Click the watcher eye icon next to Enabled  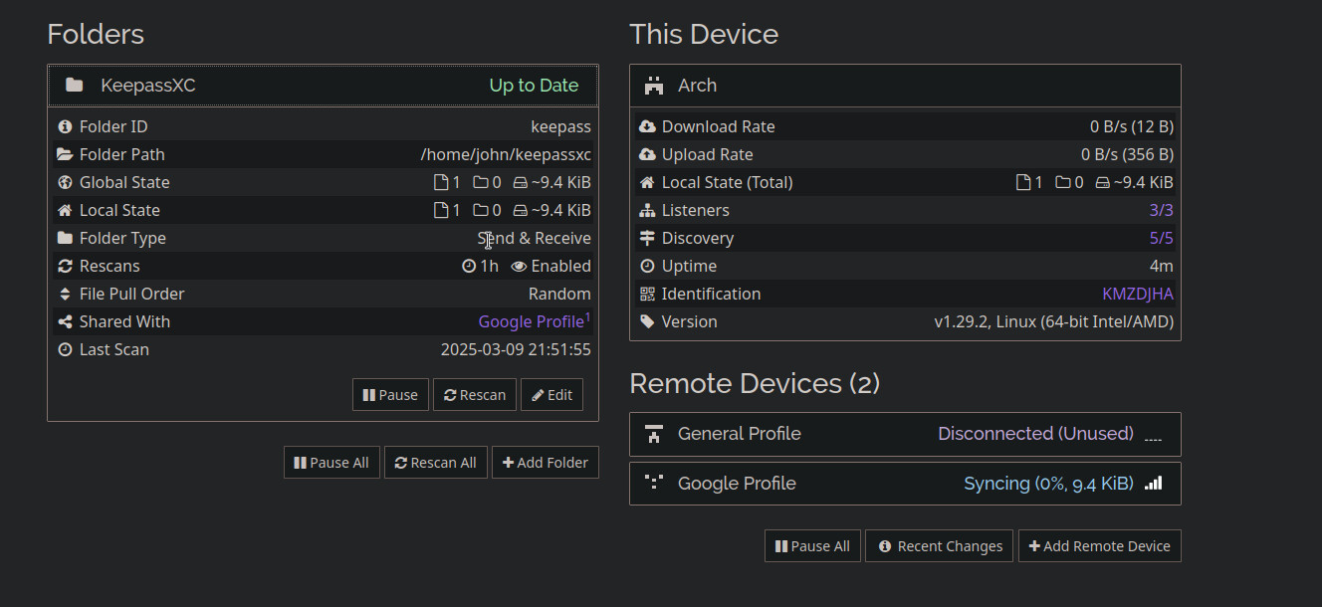519,267
